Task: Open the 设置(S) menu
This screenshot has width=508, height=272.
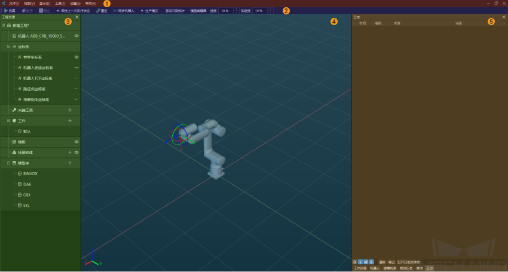Action: click(x=75, y=3)
